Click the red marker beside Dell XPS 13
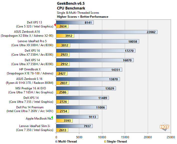Viewport: 177px width, 144px height. point(55,25)
